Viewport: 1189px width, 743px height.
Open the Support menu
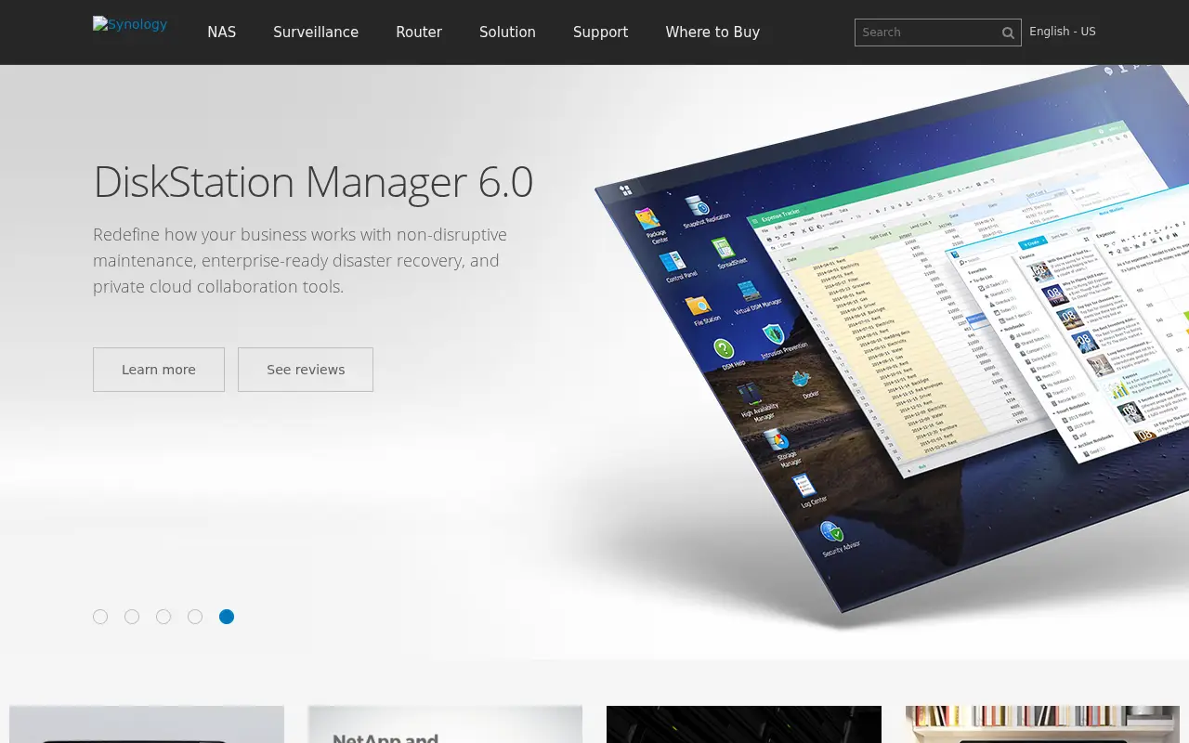(x=600, y=32)
